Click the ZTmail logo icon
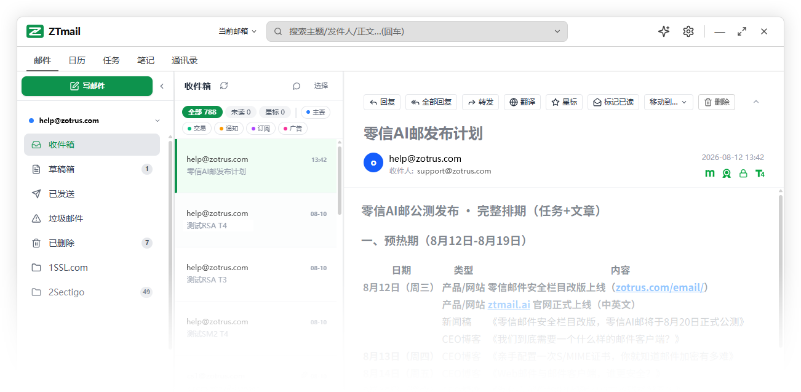Screen dimensions: 801x392 coord(35,31)
